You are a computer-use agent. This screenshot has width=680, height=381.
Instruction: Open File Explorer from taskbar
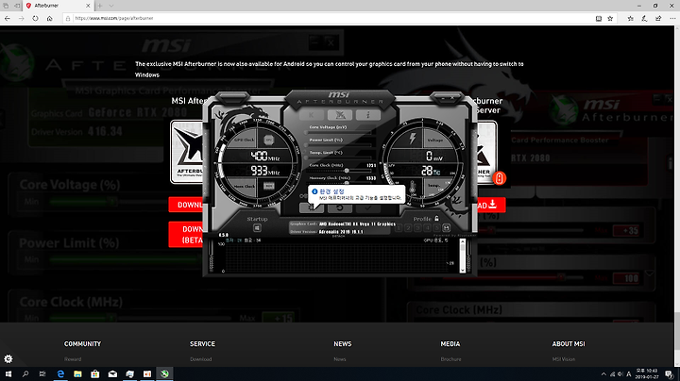click(77, 373)
